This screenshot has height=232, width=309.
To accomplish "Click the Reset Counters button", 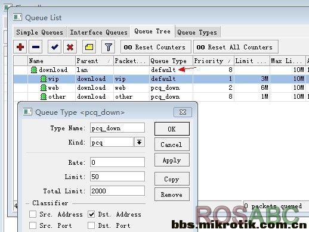I will point(156,47).
